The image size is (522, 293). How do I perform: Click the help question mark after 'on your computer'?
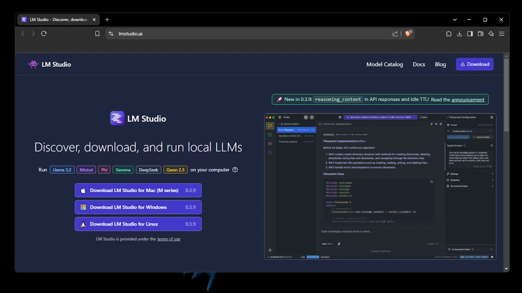[235, 170]
